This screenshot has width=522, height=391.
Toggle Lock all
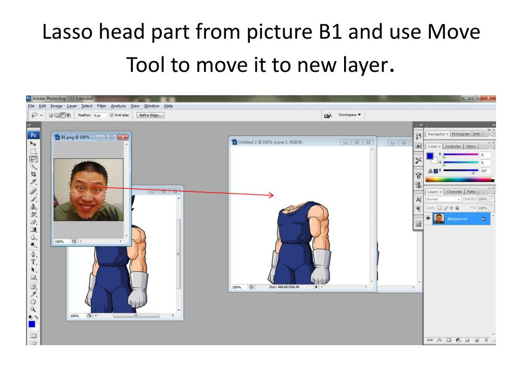point(457,208)
